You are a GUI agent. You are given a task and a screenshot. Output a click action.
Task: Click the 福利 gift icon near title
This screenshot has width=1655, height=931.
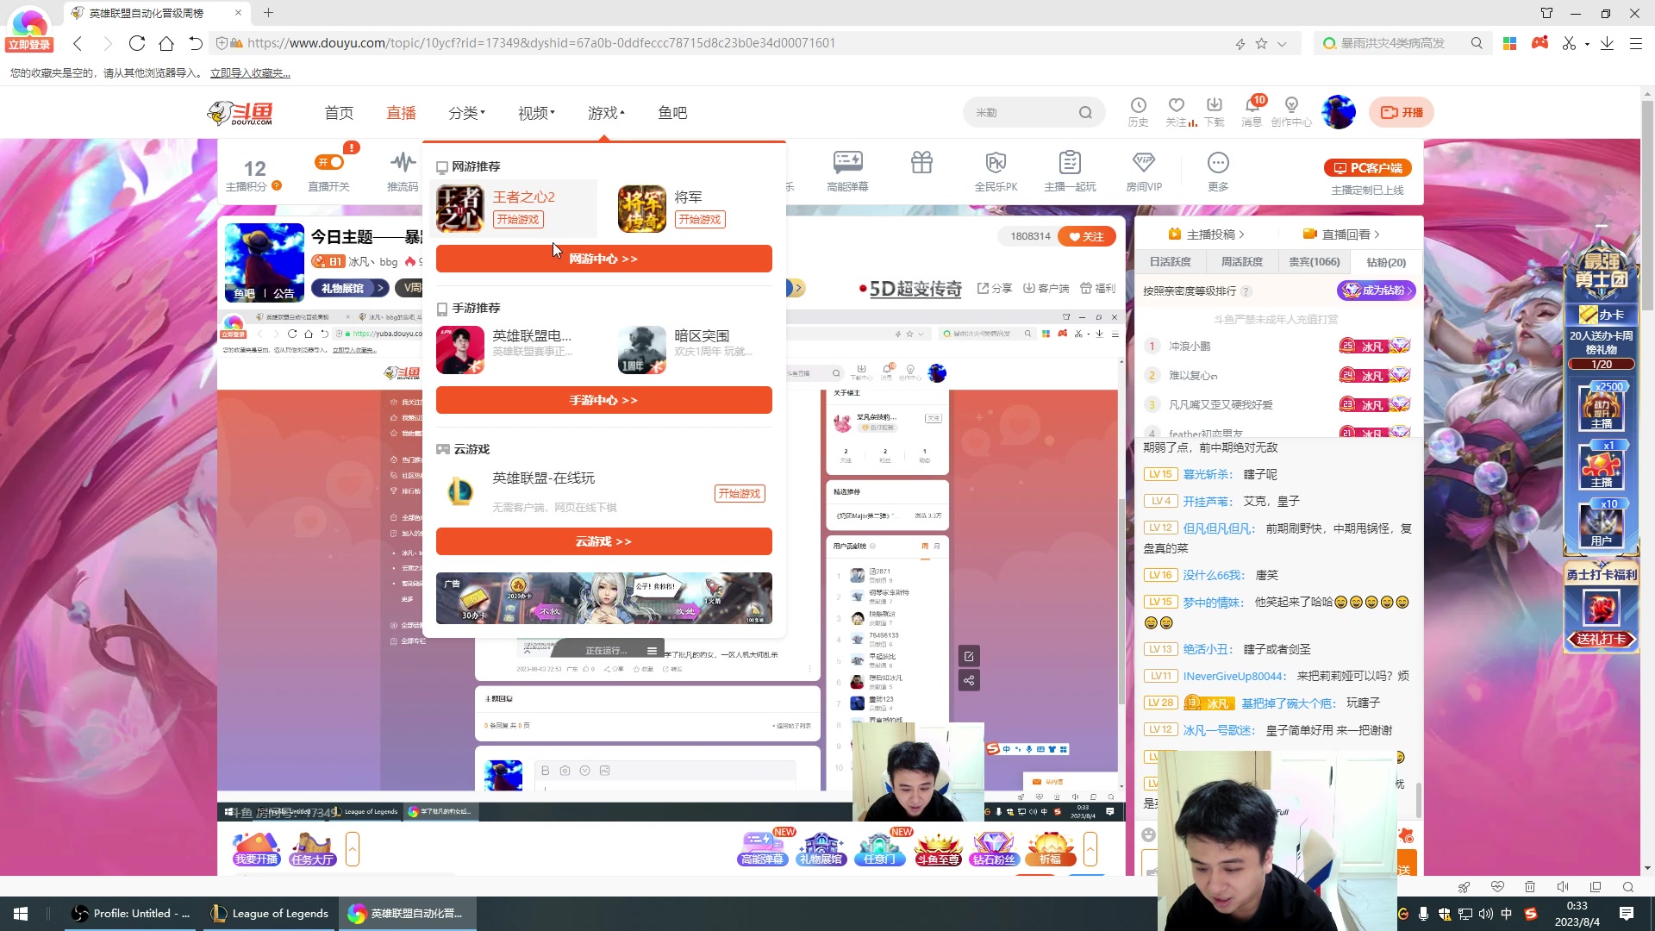[1098, 289]
